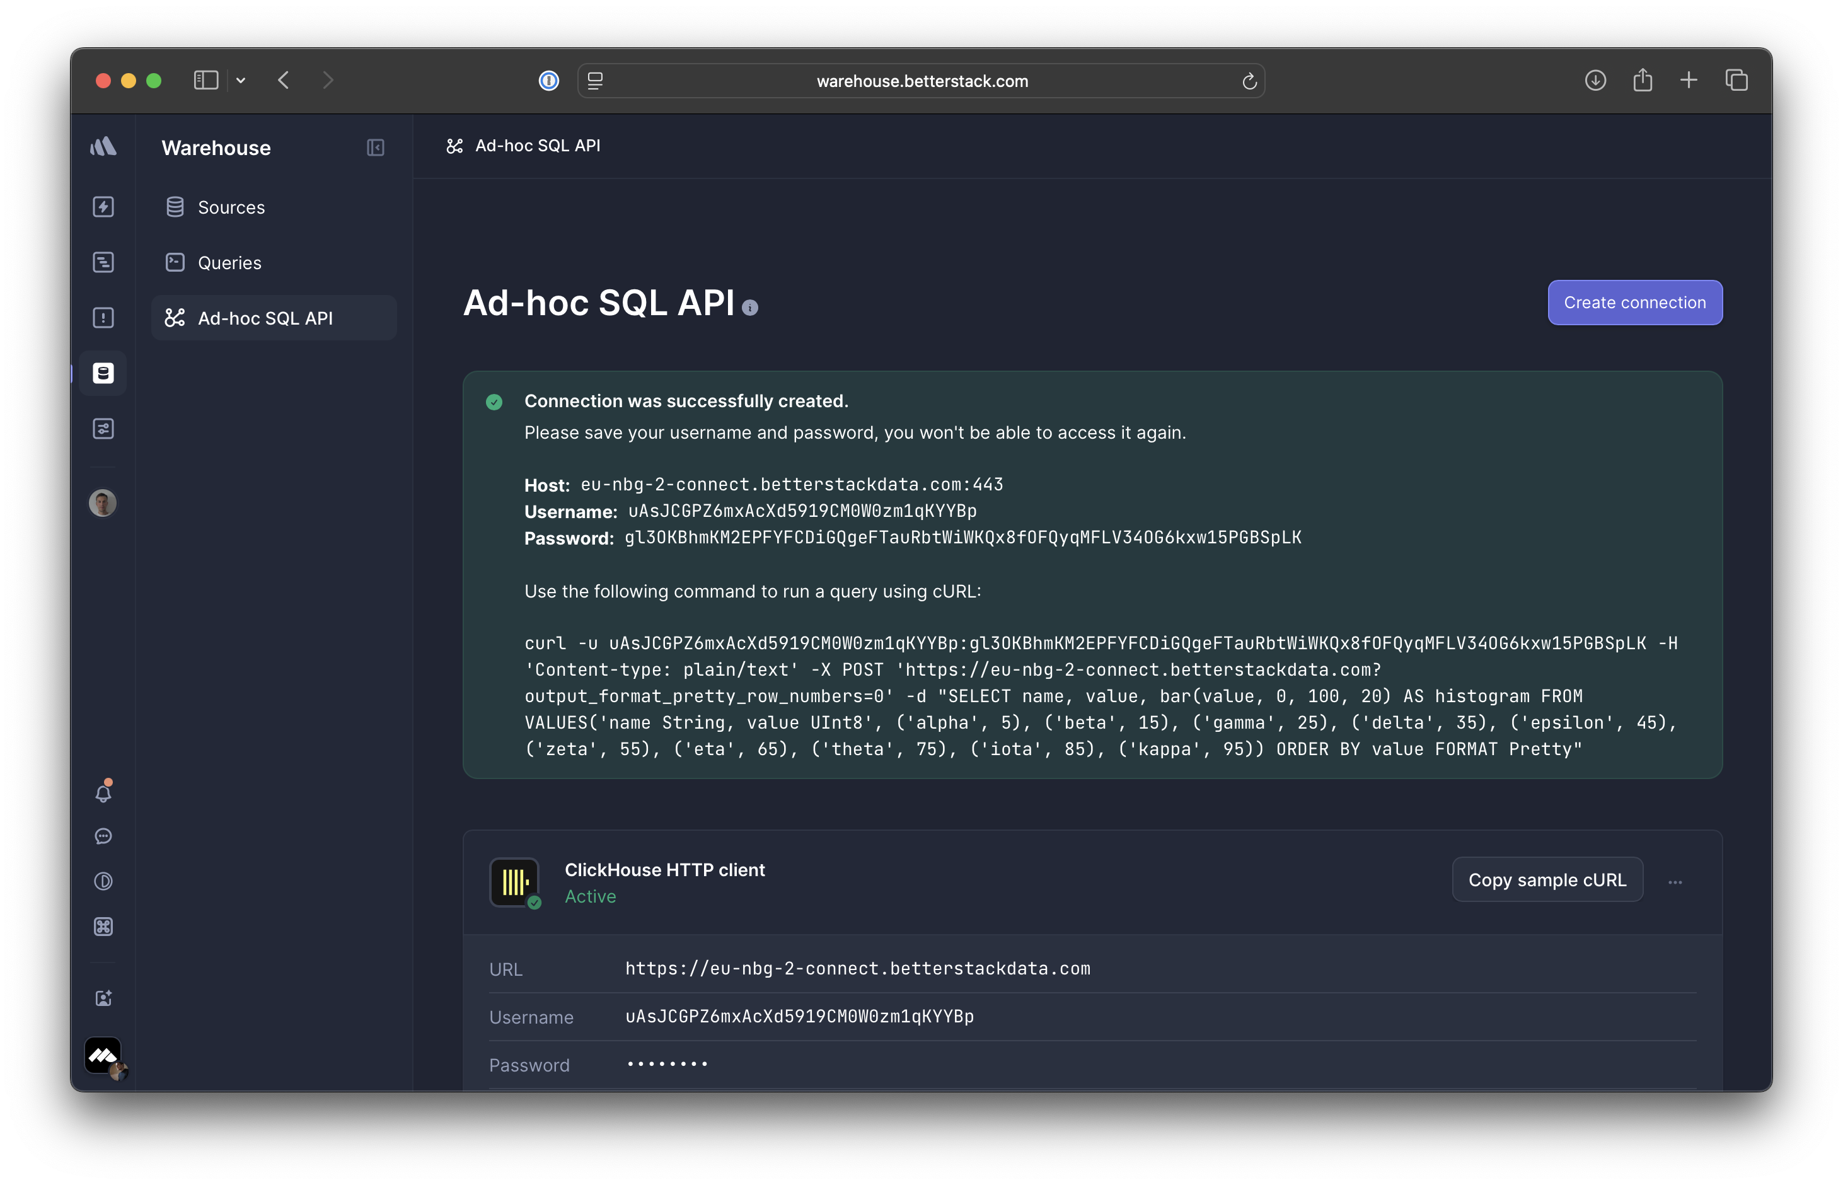Toggle the Safari sidebar button
Image resolution: width=1843 pixels, height=1185 pixels.
[205, 80]
